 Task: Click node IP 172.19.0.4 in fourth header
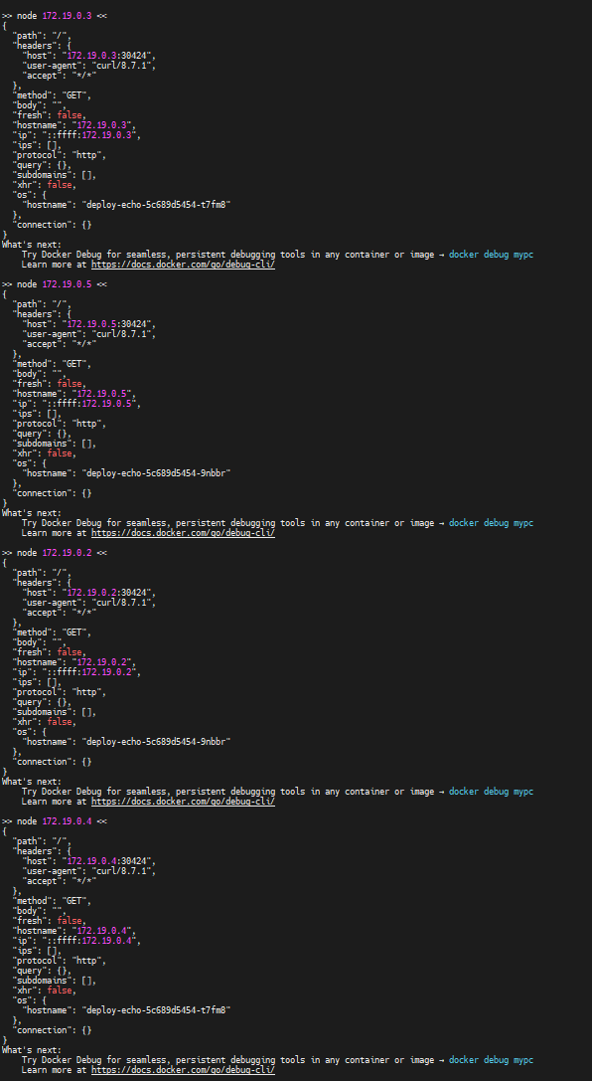(x=67, y=821)
